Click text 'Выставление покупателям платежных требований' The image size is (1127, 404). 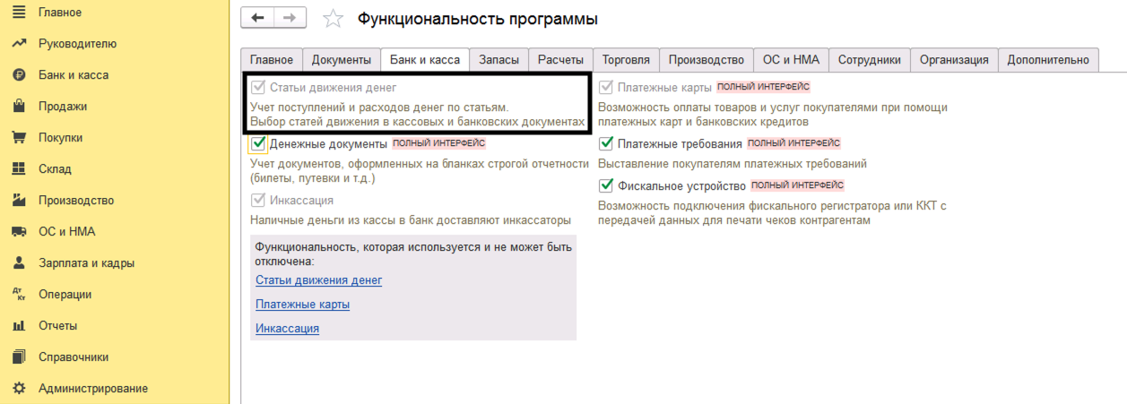[x=733, y=164]
